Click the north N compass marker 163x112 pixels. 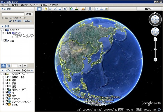coord(155,13)
